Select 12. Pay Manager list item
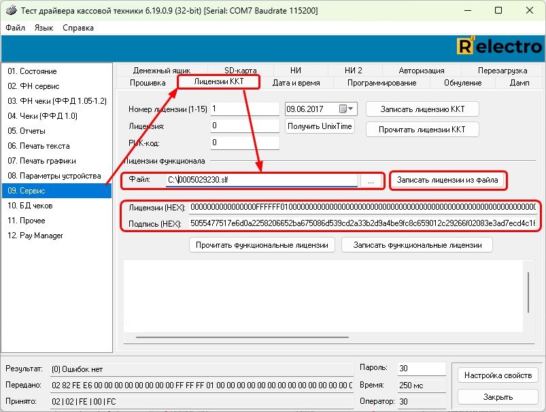The image size is (546, 412). (x=35, y=236)
